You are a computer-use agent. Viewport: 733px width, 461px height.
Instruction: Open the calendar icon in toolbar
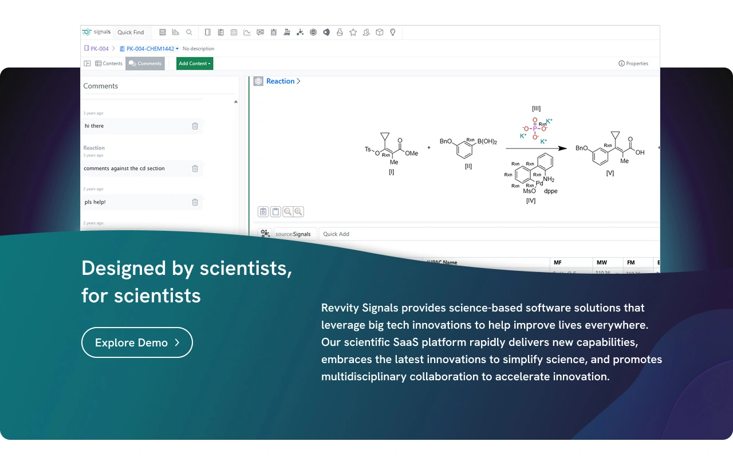(234, 33)
